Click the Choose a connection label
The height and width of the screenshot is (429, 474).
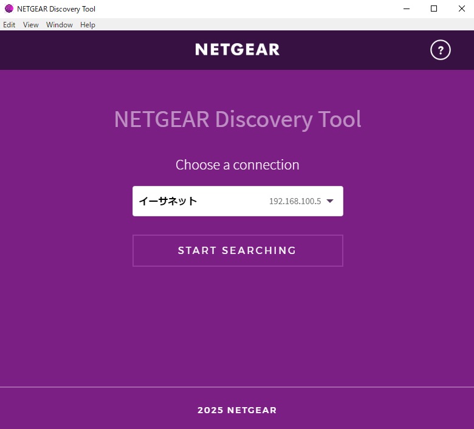pos(238,165)
